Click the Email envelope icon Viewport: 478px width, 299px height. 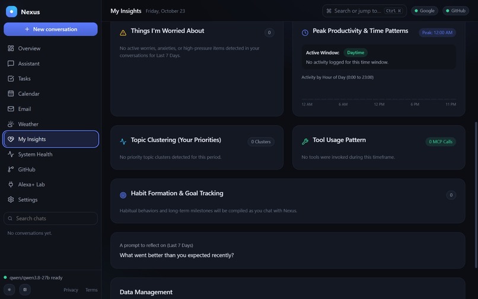(x=11, y=109)
